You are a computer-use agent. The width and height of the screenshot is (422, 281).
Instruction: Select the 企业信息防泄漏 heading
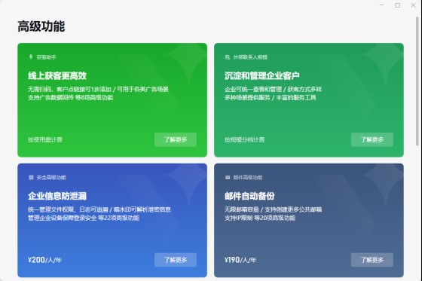(x=57, y=196)
